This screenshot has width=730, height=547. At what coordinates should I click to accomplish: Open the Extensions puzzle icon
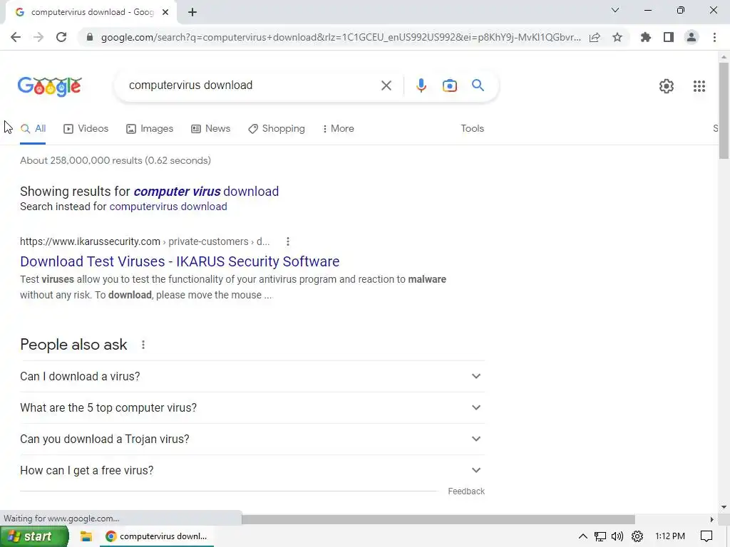(645, 37)
